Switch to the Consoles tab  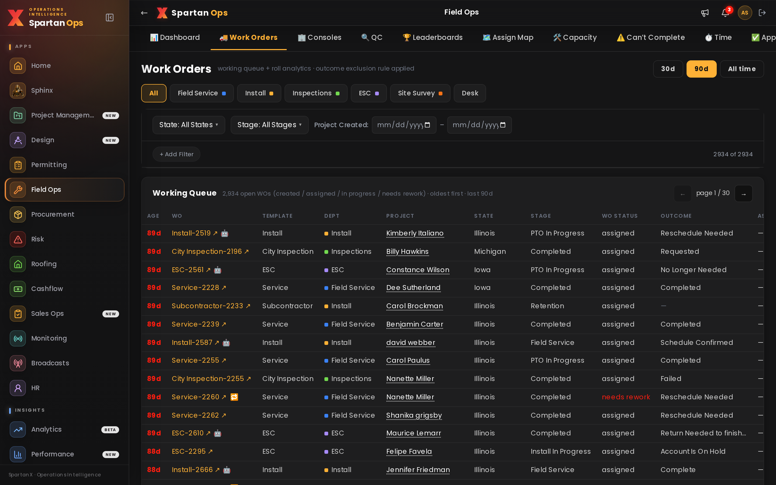point(320,37)
